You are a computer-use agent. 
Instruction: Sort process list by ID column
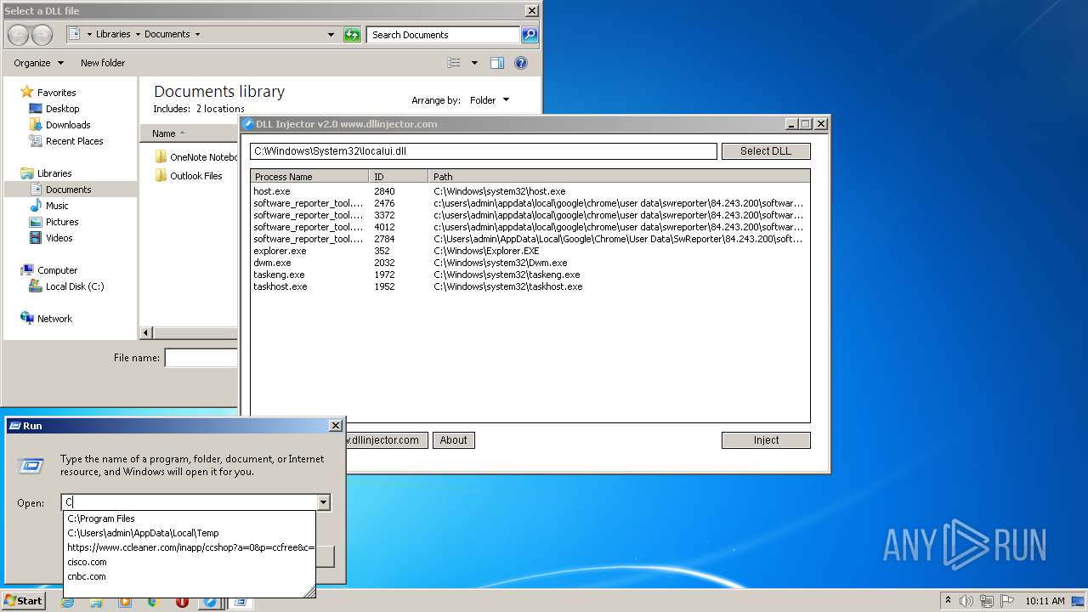[399, 177]
